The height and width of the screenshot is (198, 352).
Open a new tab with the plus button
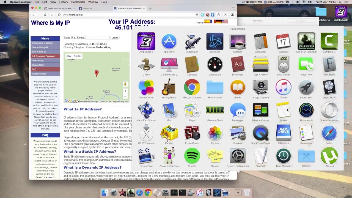150,8
